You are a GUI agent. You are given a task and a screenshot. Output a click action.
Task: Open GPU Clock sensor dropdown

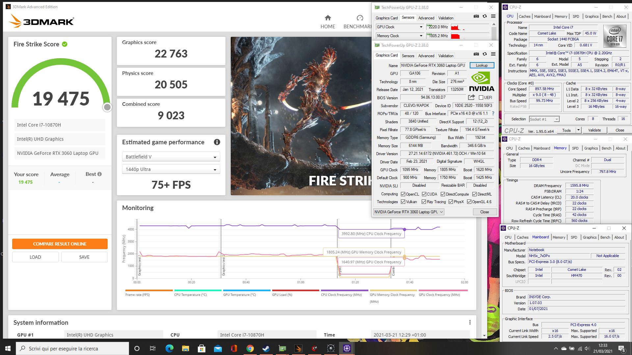[x=400, y=27]
